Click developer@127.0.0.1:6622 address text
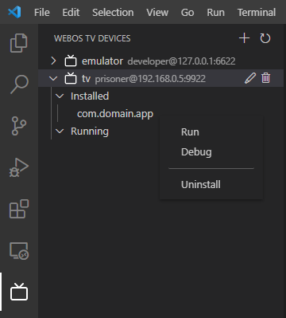The width and height of the screenshot is (286, 318). tap(181, 61)
